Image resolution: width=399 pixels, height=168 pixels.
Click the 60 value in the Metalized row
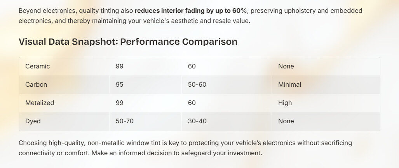pyautogui.click(x=192, y=103)
